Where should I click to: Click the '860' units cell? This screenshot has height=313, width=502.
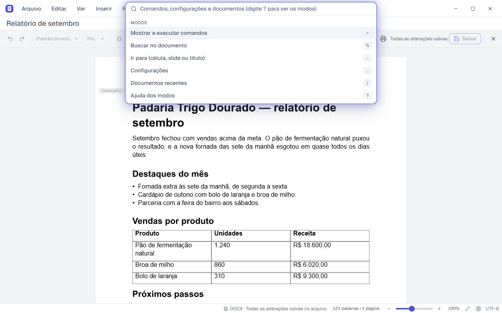coord(251,267)
